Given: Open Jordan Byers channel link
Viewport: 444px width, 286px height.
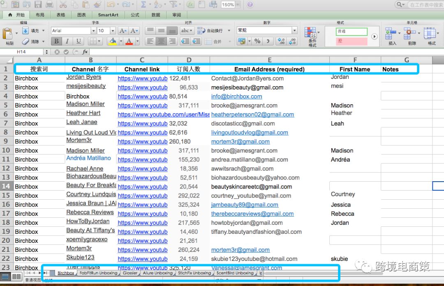Looking at the screenshot, I should click(83, 77).
